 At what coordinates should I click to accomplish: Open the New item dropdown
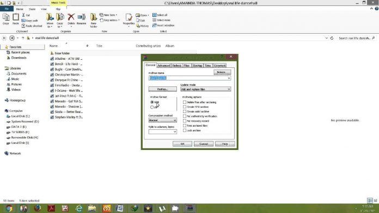108,15
